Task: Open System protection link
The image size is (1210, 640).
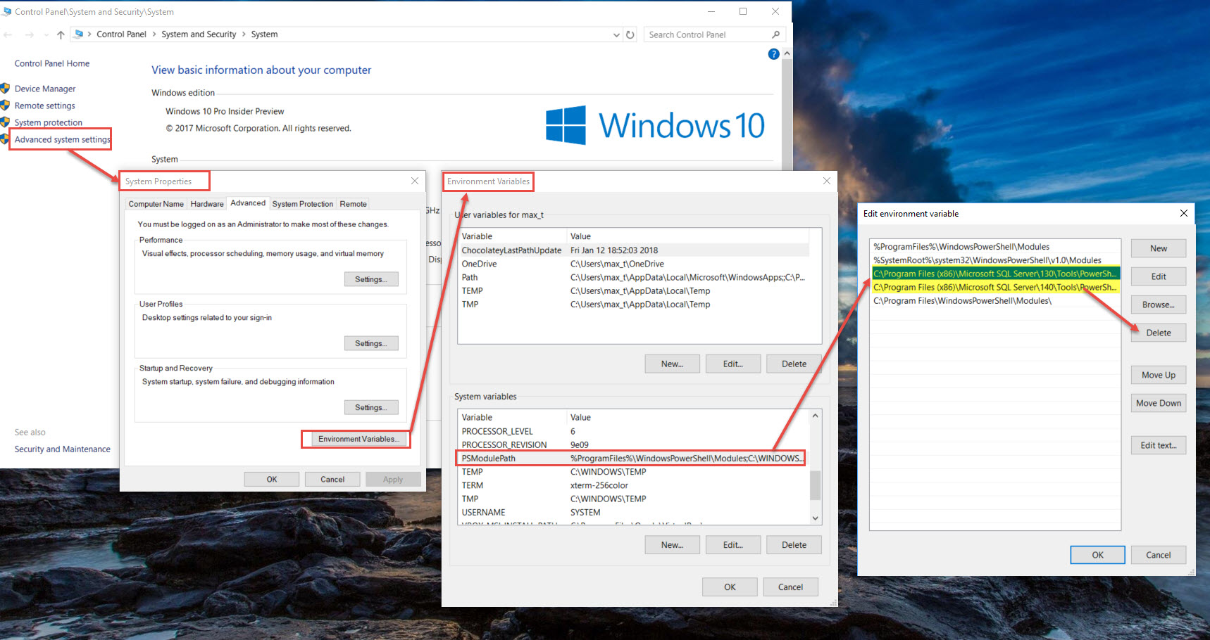Action: tap(49, 122)
